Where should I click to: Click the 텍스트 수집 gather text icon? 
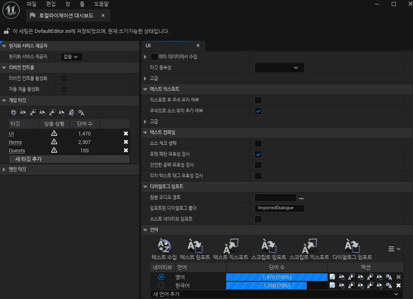point(164,246)
